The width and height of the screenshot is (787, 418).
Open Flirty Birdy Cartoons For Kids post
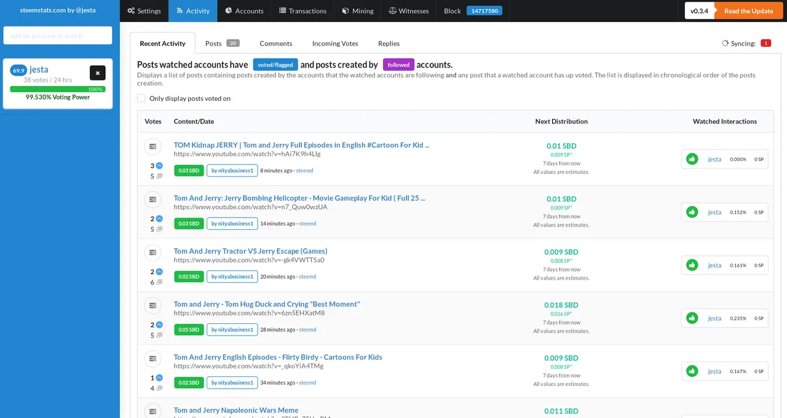278,357
